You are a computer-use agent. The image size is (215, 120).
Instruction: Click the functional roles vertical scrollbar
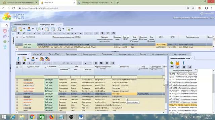click(214, 83)
